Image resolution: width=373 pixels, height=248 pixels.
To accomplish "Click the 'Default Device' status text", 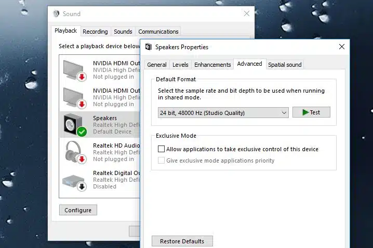I will [112, 132].
